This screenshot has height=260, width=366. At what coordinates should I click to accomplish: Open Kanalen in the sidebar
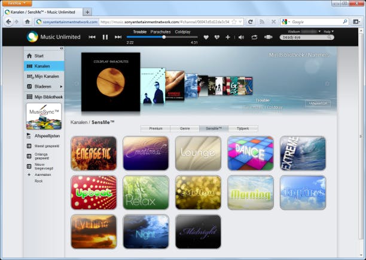click(44, 66)
